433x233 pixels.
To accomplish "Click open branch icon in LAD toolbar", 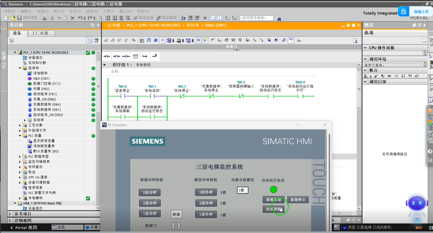I will pyautogui.click(x=145, y=56).
